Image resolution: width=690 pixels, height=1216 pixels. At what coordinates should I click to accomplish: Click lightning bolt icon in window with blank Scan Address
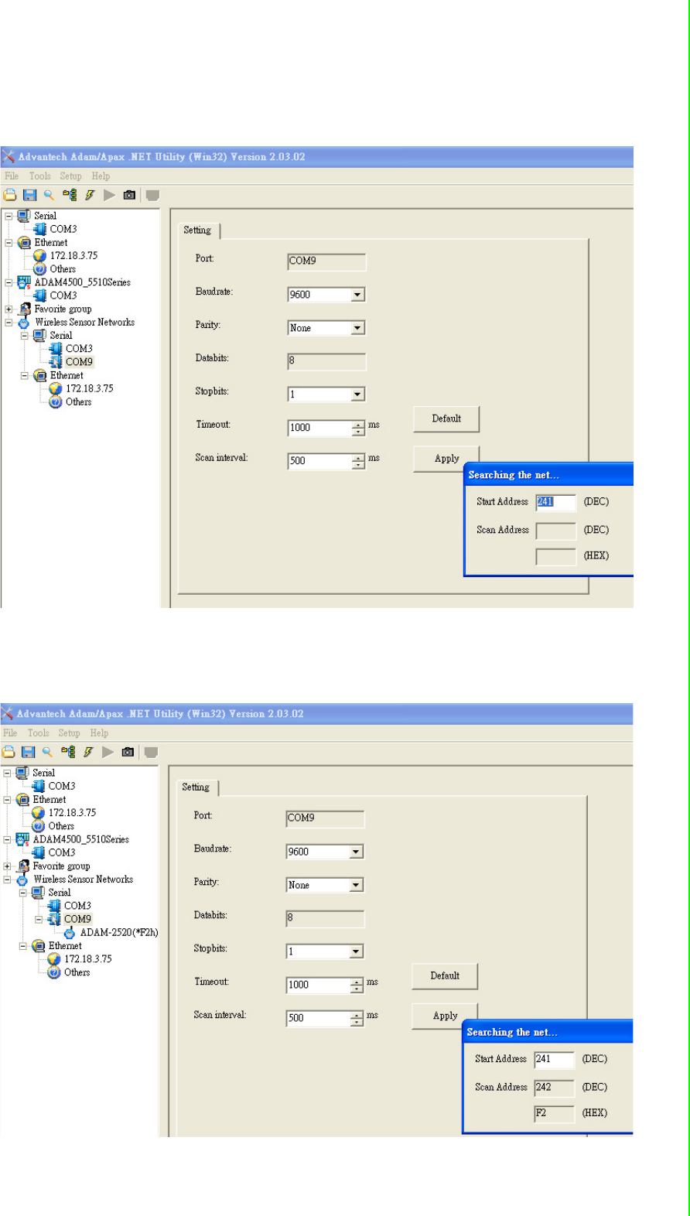click(90, 195)
